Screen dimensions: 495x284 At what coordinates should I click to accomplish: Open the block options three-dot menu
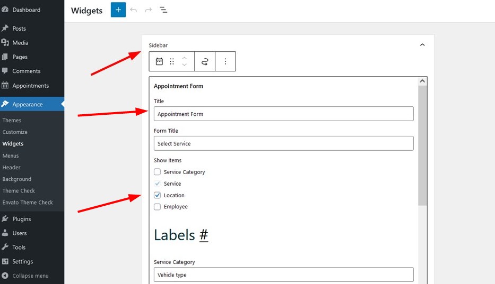[x=225, y=61]
